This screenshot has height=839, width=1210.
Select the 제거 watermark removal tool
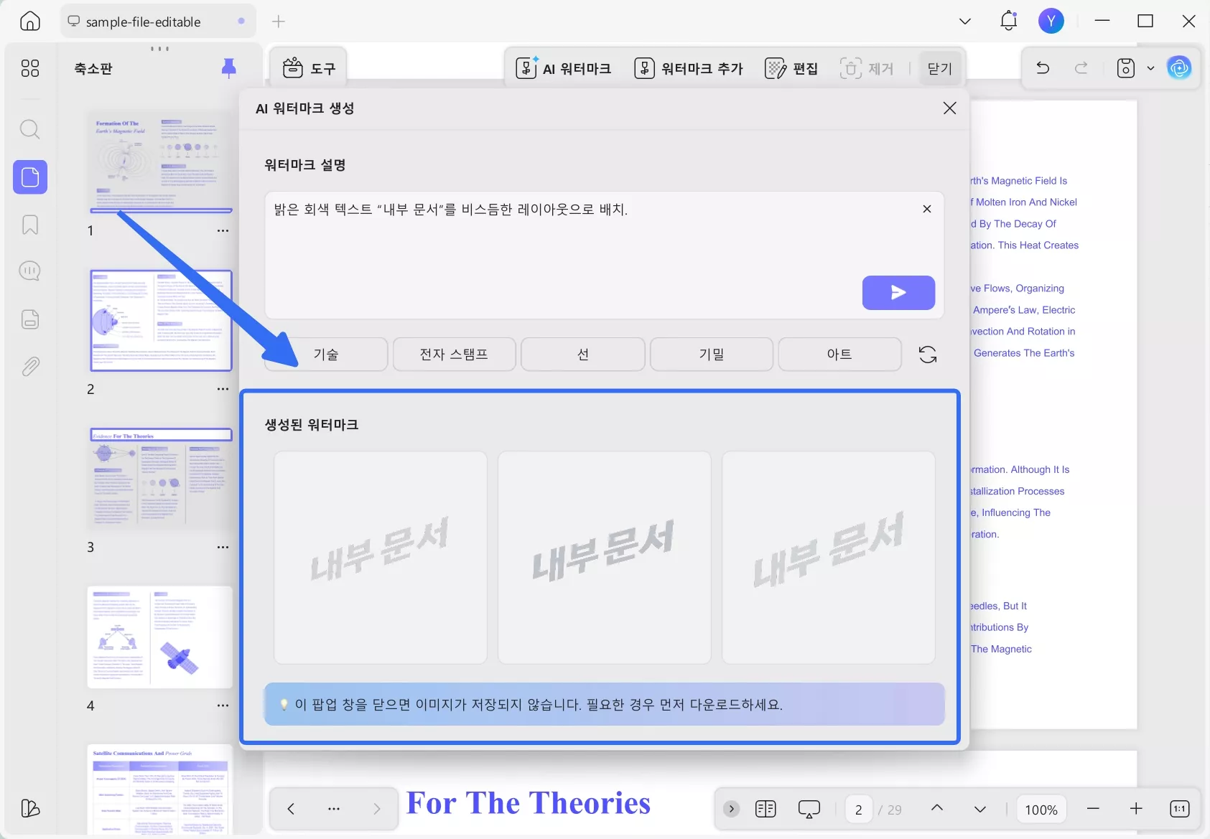coord(867,68)
